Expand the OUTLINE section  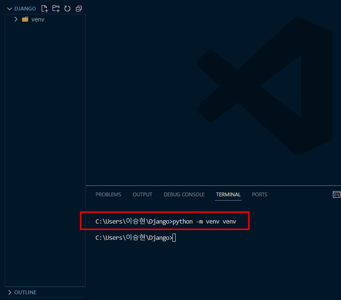click(x=10, y=292)
